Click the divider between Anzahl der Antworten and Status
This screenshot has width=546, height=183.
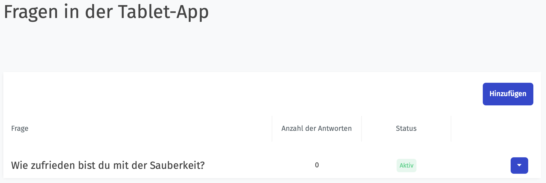(362, 129)
